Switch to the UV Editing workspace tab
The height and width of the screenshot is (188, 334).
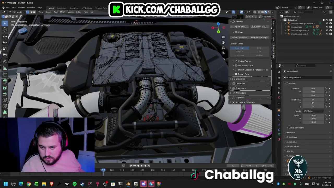click(87, 8)
